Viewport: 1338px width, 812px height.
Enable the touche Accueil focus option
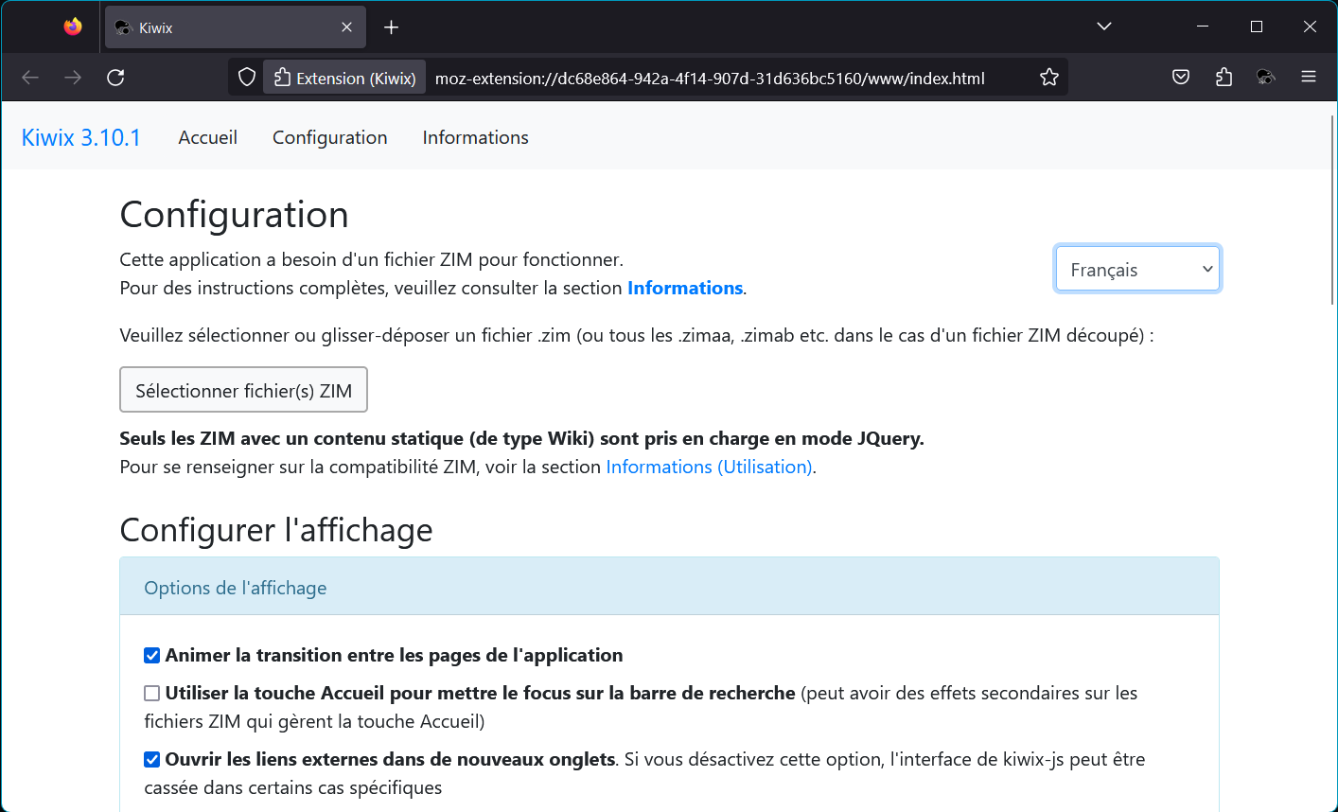coord(151,693)
